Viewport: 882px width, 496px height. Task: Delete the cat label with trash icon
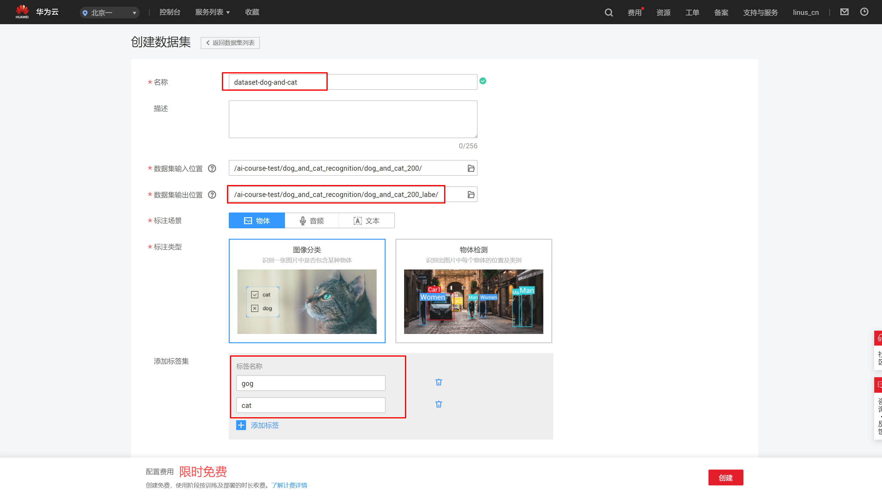438,404
